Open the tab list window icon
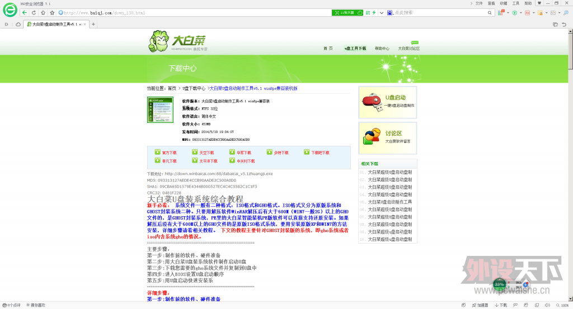 [x=555, y=25]
